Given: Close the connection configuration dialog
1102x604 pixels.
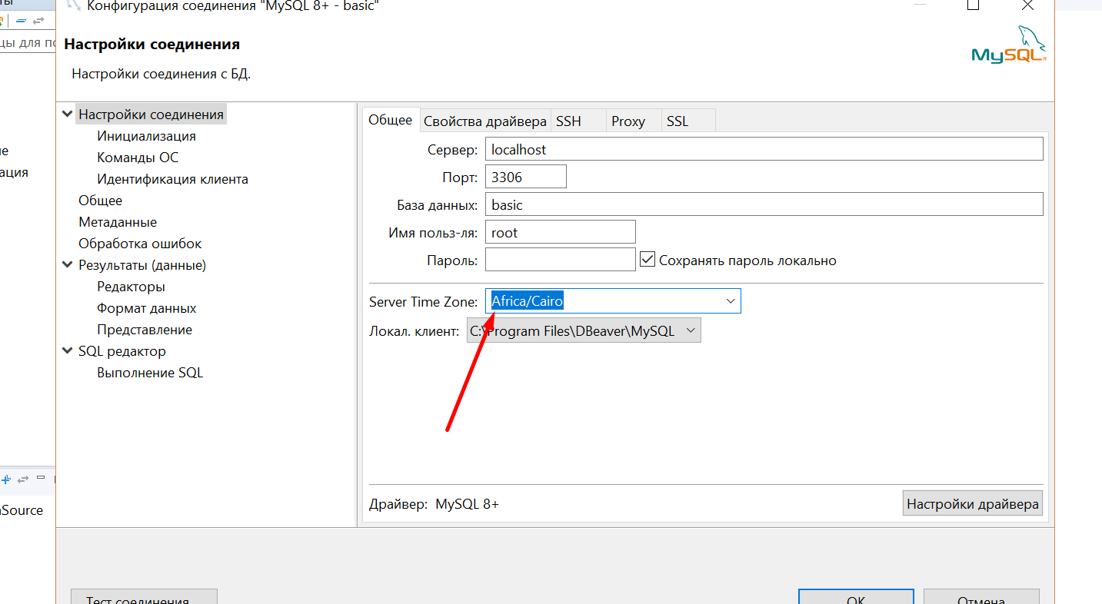Looking at the screenshot, I should coord(1027,5).
